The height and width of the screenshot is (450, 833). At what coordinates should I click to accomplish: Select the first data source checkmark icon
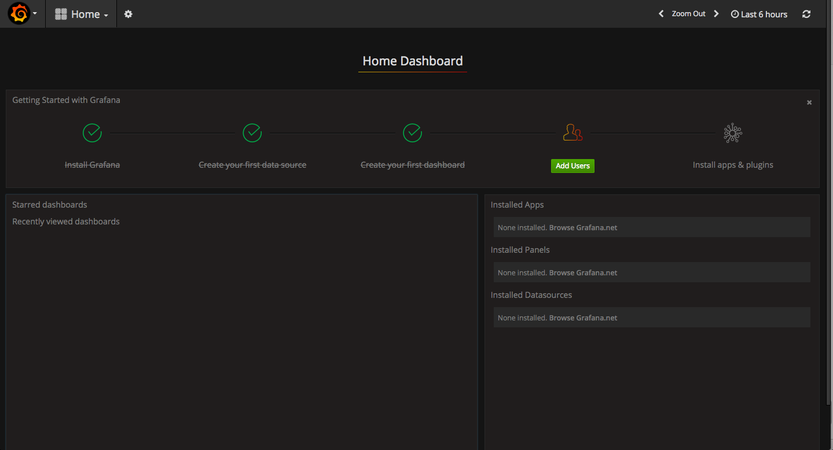pyautogui.click(x=252, y=133)
